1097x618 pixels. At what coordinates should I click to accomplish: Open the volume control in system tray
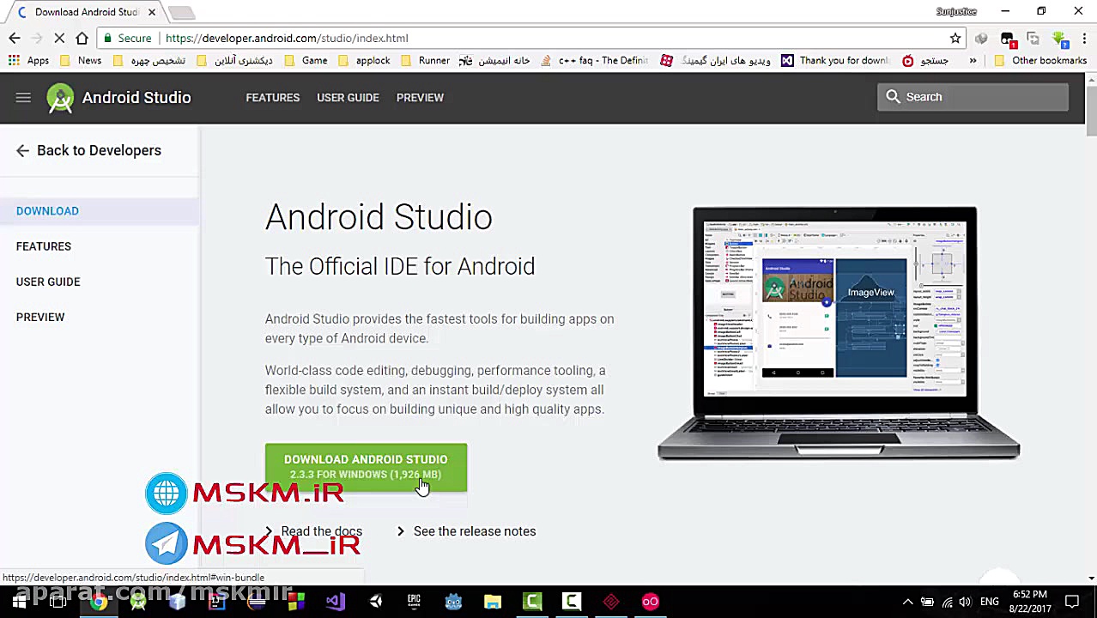click(966, 603)
